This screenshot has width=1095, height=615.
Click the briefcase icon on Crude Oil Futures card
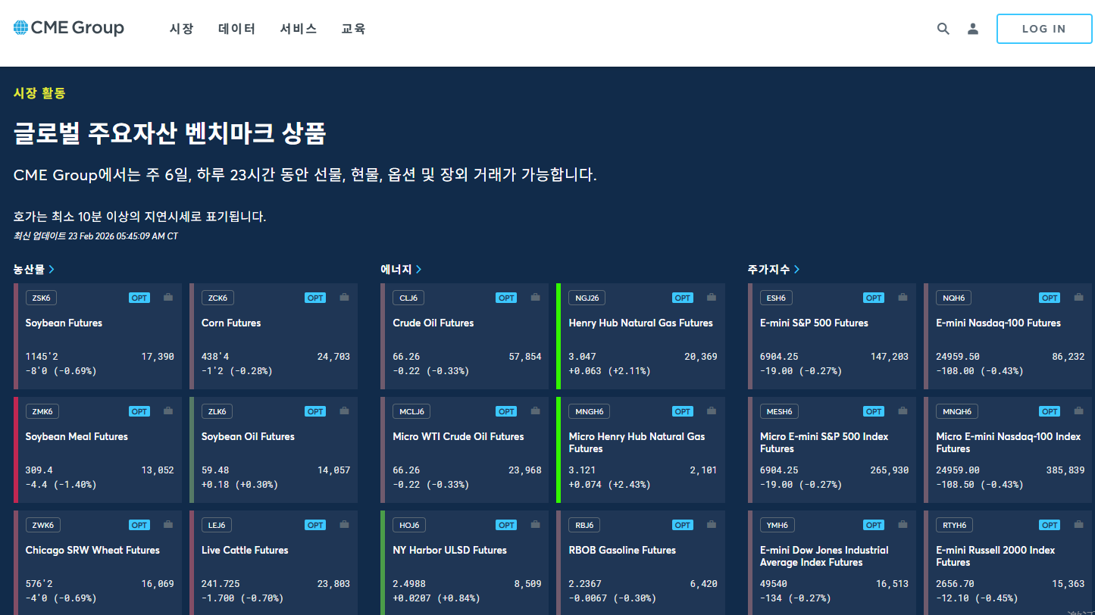tap(535, 297)
